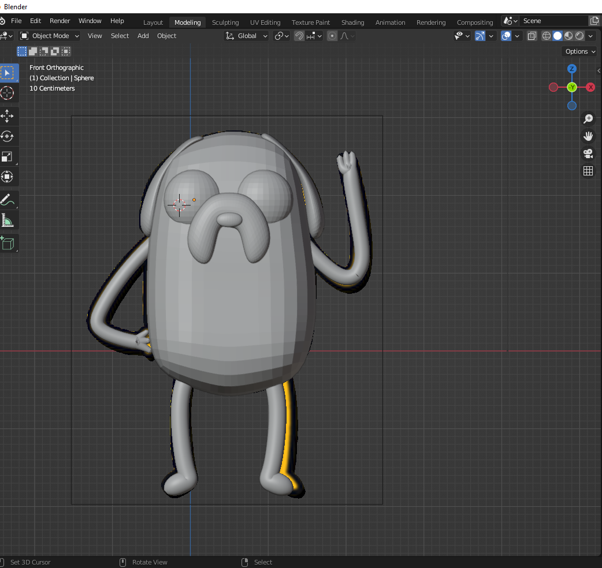602x568 pixels.
Task: Select the Rotate tool
Action: click(x=8, y=136)
